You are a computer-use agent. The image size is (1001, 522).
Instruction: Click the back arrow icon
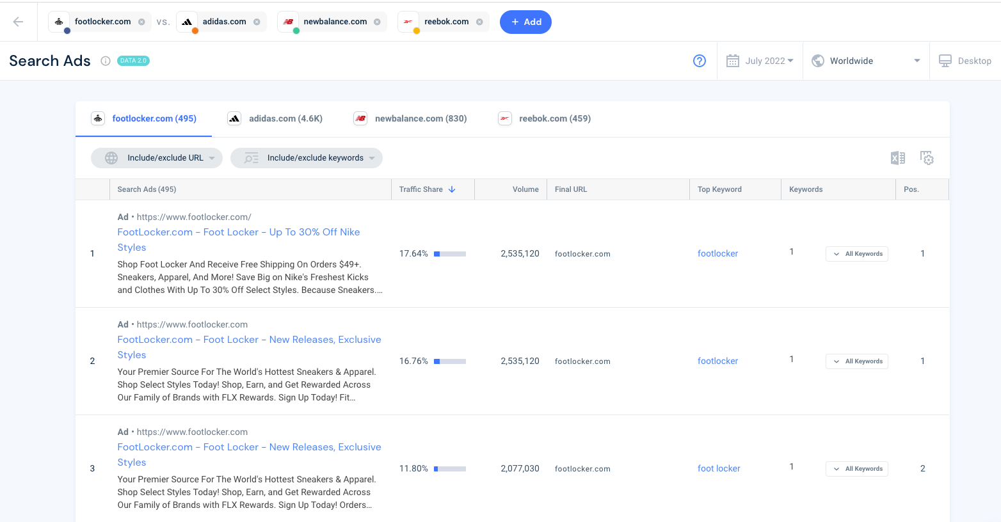coord(18,22)
